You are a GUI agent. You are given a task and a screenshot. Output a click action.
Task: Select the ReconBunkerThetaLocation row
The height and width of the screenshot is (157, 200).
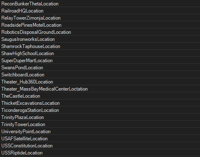pos(100,4)
